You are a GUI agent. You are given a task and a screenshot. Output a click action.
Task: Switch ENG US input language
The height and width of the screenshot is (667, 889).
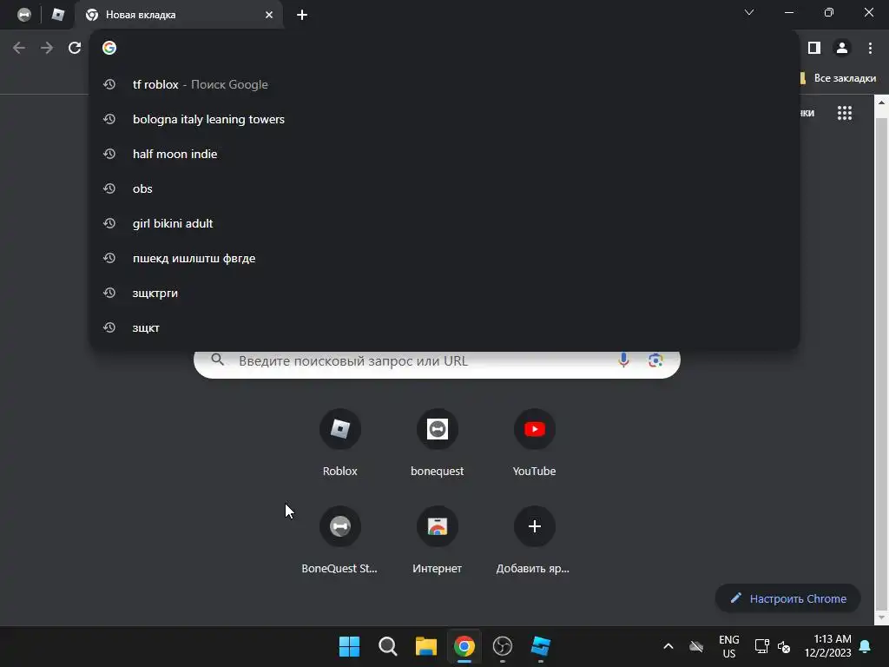(x=728, y=646)
